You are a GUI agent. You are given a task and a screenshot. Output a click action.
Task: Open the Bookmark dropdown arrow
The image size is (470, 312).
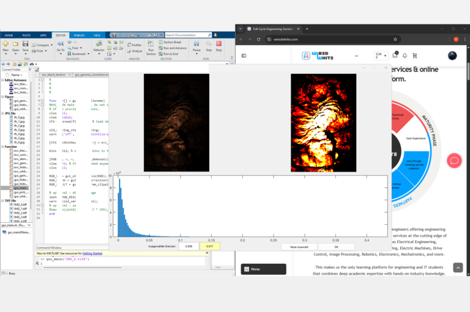tap(88, 54)
